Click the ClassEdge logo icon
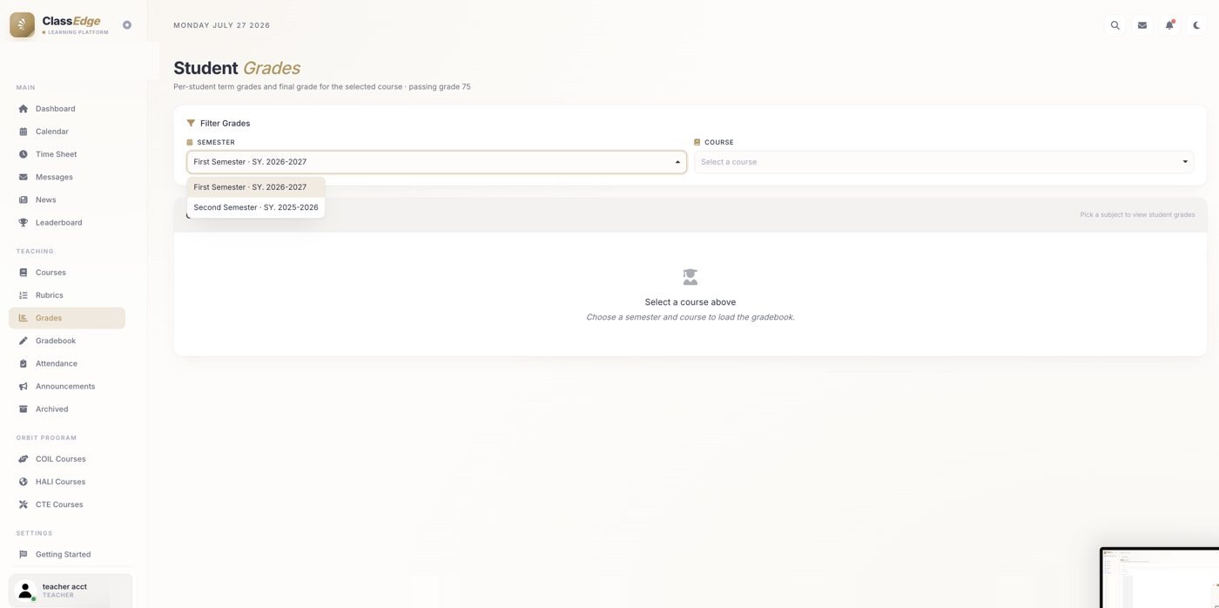This screenshot has width=1219, height=608. click(x=22, y=25)
